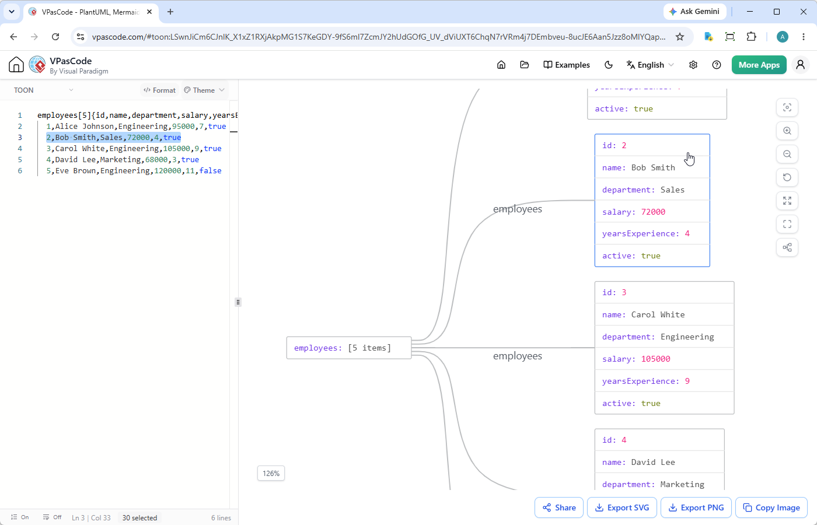The image size is (817, 525).
Task: Click name: Bob Smith row
Action: tap(652, 167)
